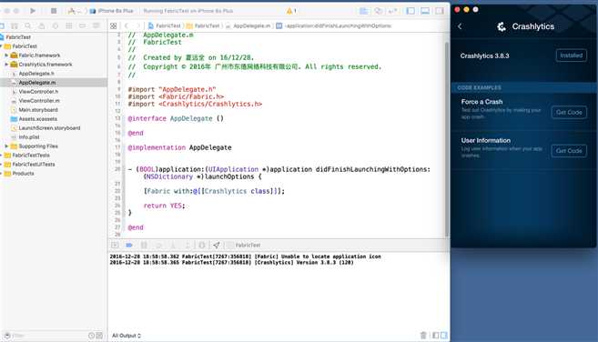This screenshot has height=342, width=598.
Task: Click AppDelegate.m in jump bar
Action: click(248, 26)
